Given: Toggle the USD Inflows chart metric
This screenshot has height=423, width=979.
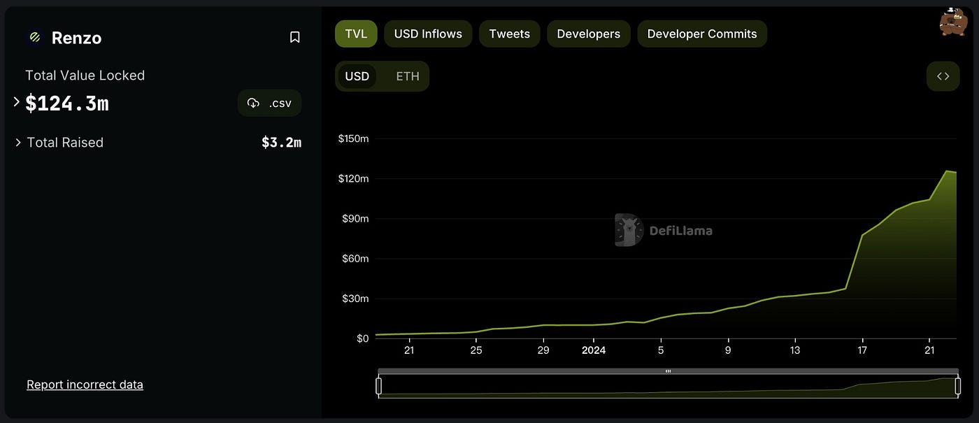Looking at the screenshot, I should [428, 34].
